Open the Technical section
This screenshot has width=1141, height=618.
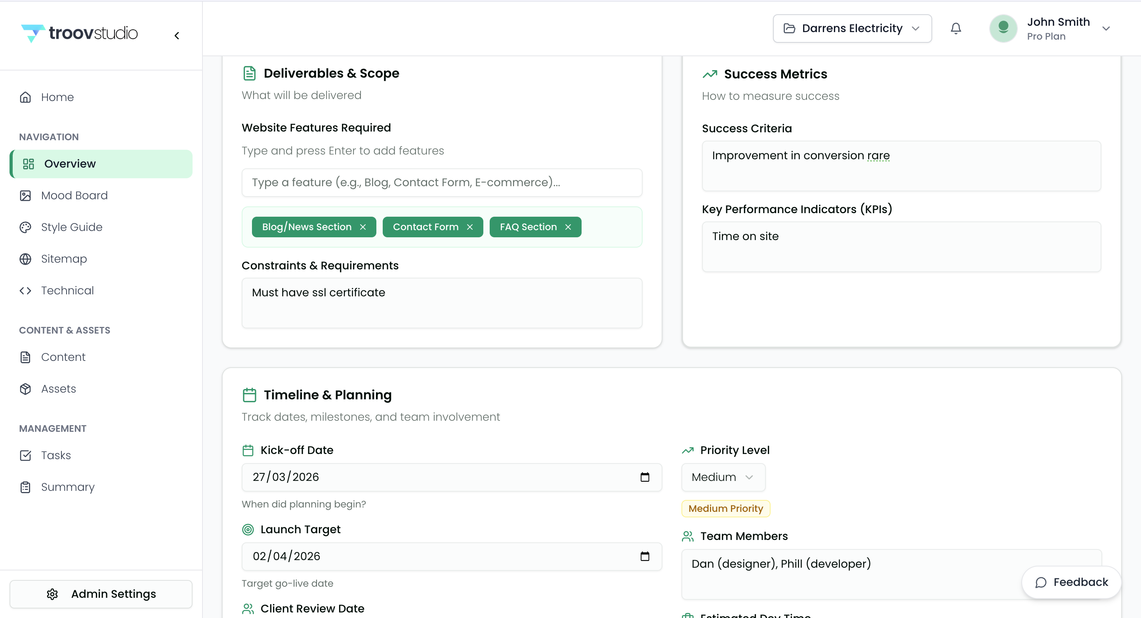click(67, 291)
